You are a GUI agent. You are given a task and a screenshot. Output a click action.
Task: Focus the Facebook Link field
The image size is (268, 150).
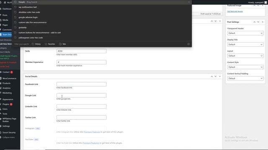(x=81, y=84)
